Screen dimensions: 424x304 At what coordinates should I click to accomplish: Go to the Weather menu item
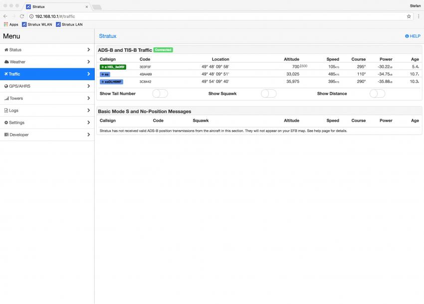coord(47,62)
